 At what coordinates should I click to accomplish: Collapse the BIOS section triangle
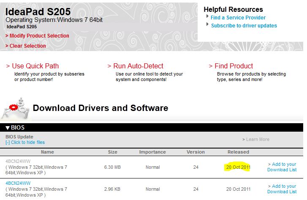click(x=8, y=128)
